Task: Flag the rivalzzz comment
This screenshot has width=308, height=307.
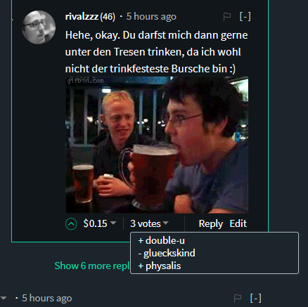Action: pyautogui.click(x=227, y=17)
